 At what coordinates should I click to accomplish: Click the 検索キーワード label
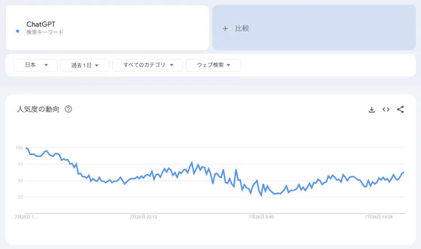pyautogui.click(x=45, y=32)
